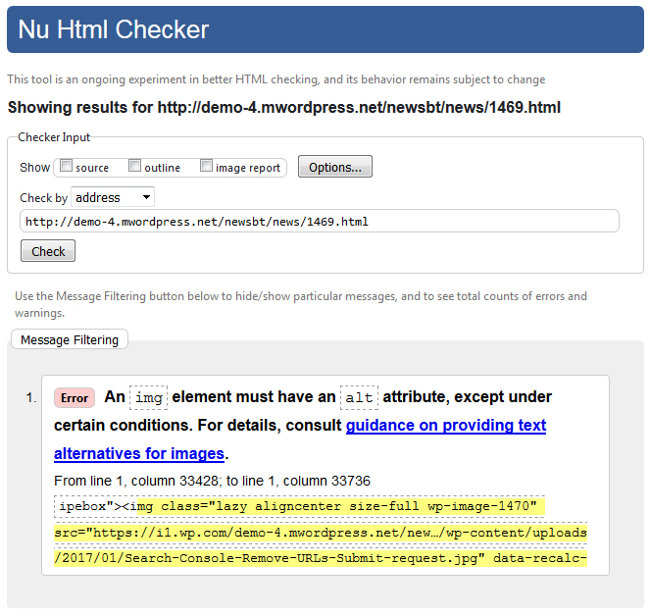Toggle the image report checkbox
Viewport: 650px width, 616px height.
coord(206,166)
